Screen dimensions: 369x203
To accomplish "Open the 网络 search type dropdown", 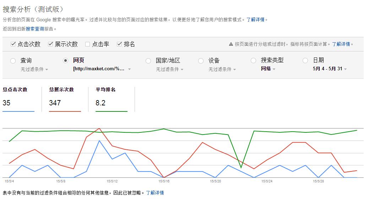I will [x=268, y=69].
